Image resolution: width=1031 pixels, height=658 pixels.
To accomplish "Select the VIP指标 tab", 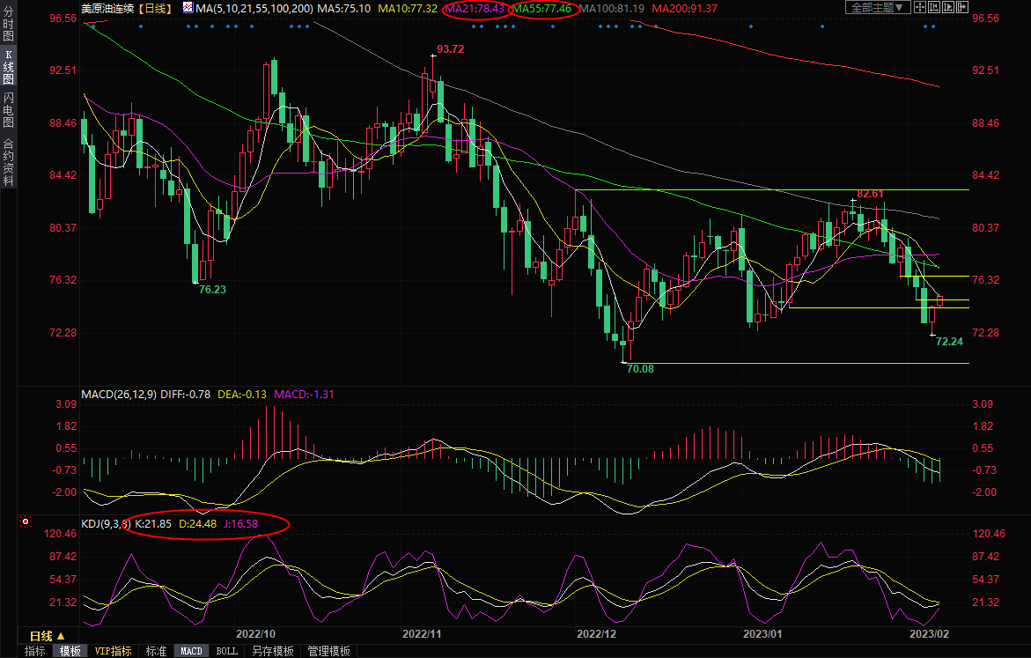I will (x=113, y=651).
